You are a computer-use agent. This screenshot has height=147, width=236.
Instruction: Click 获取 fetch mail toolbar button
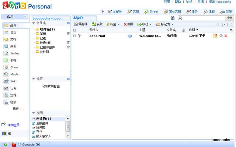click(x=97, y=24)
